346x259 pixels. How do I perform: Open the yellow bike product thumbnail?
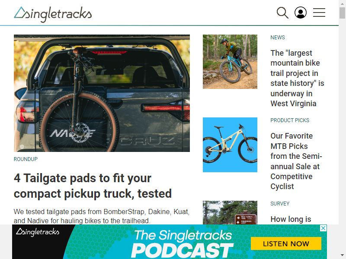click(230, 145)
